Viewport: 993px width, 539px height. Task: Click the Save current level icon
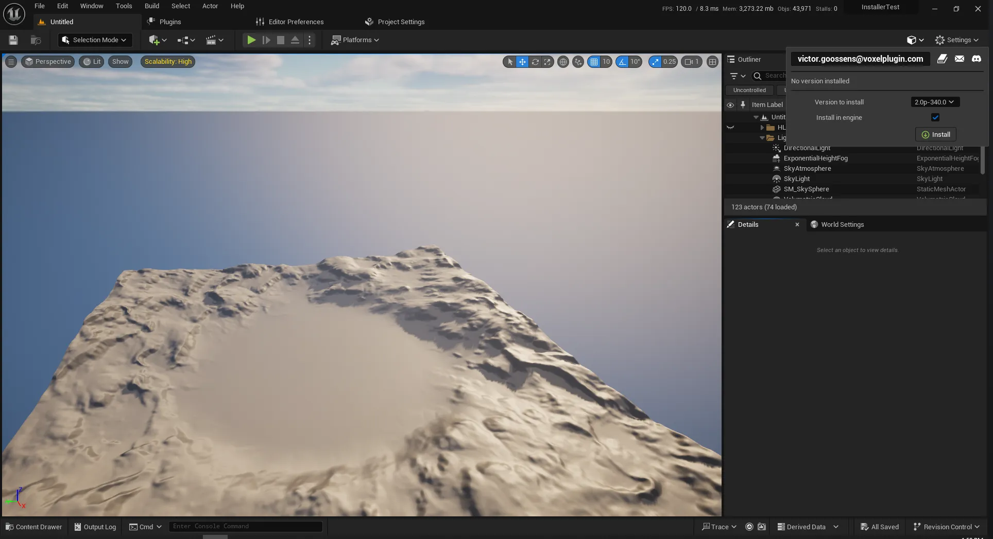click(x=13, y=40)
